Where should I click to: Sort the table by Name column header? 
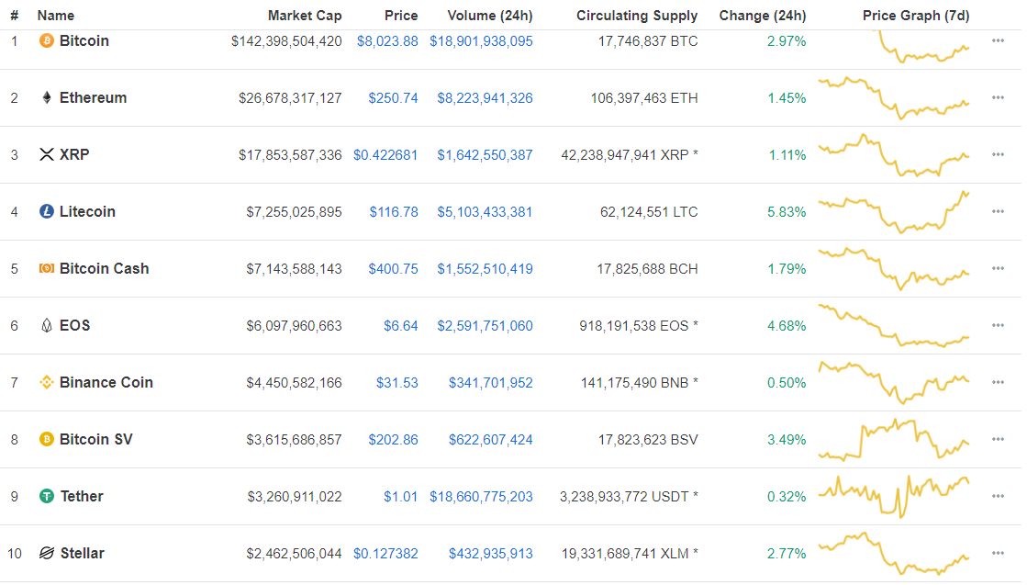56,15
